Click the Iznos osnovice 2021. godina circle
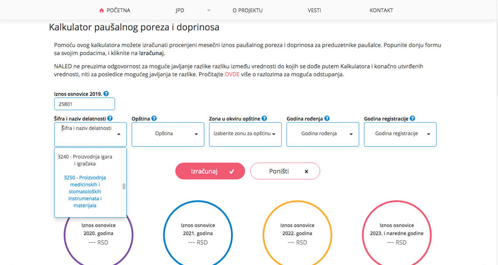498x265 pixels. point(198,234)
